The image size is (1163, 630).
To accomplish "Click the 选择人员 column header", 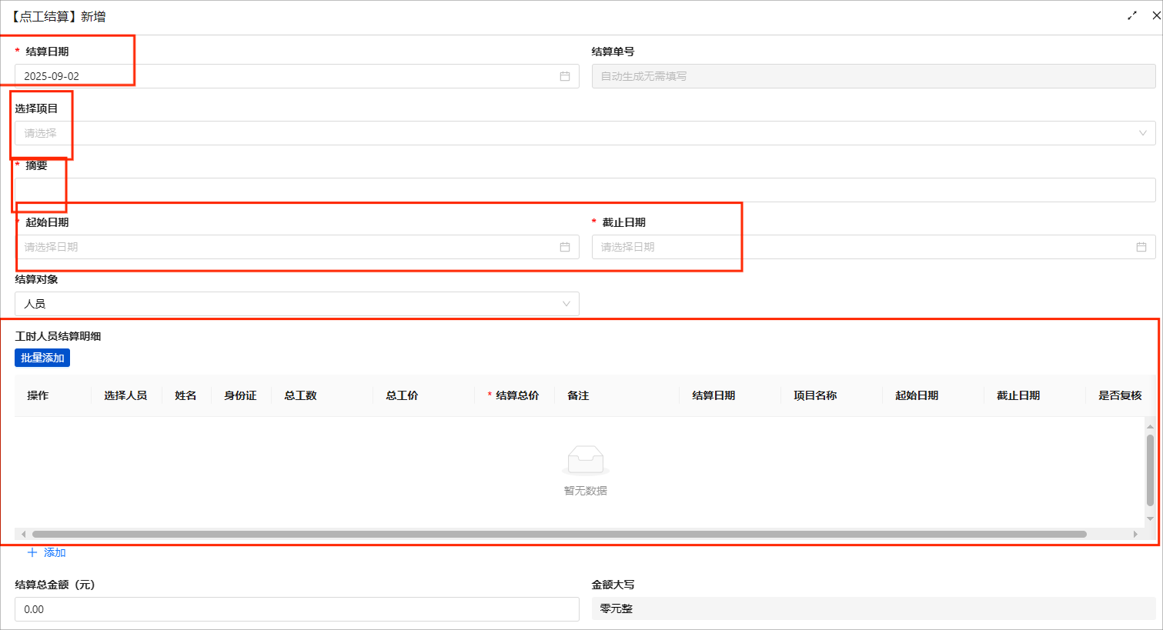I will click(x=125, y=395).
